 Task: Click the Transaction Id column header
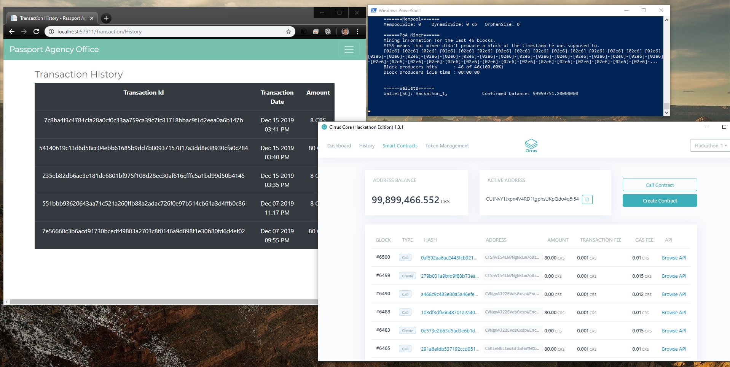pos(143,93)
